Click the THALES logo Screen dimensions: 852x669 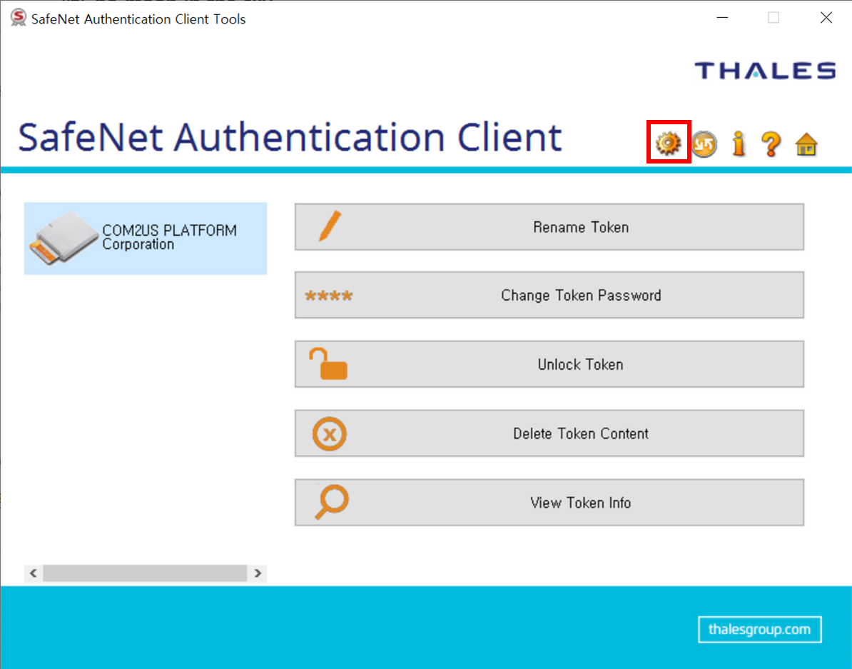click(765, 71)
